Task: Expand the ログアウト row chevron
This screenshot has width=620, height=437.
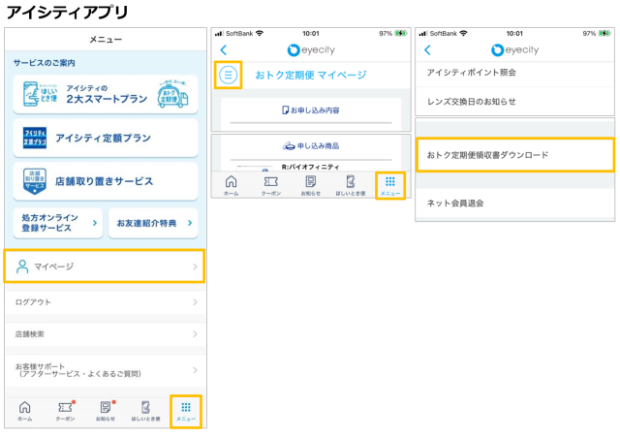Action: [x=195, y=302]
